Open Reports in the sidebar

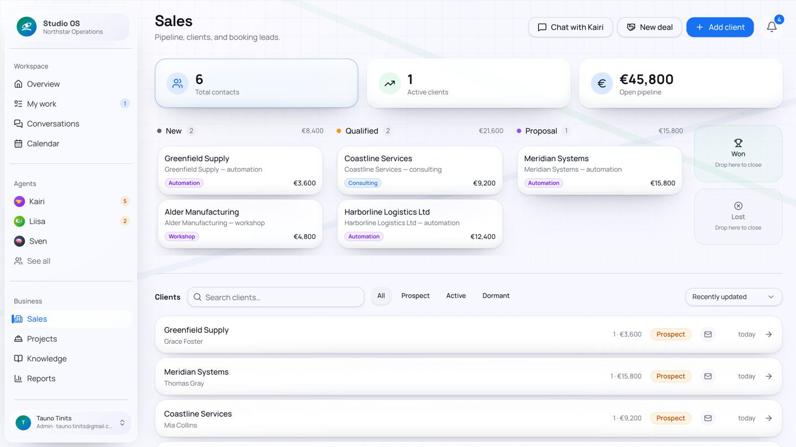(x=71, y=379)
